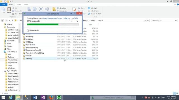Collapse the ribbon with the chevron

pos(175,4)
